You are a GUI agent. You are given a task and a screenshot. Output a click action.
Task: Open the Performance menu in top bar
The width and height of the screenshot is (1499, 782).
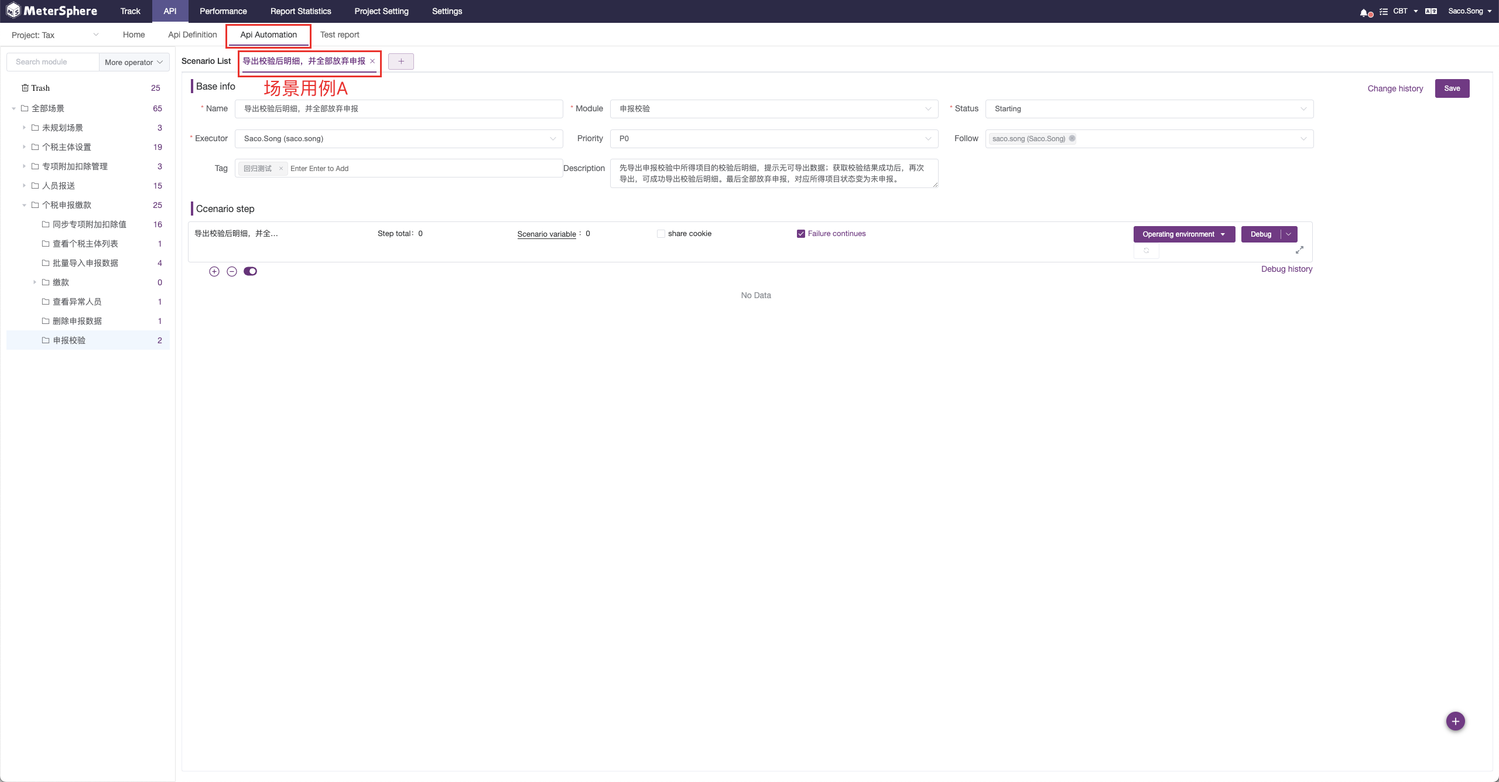pos(223,11)
